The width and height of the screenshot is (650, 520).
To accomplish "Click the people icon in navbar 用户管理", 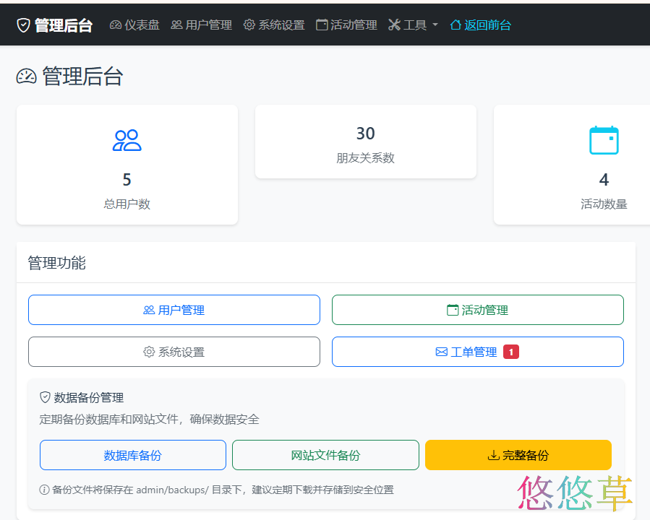I will (176, 25).
